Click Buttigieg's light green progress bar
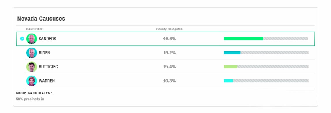331x113 pixels. [x=266, y=67]
